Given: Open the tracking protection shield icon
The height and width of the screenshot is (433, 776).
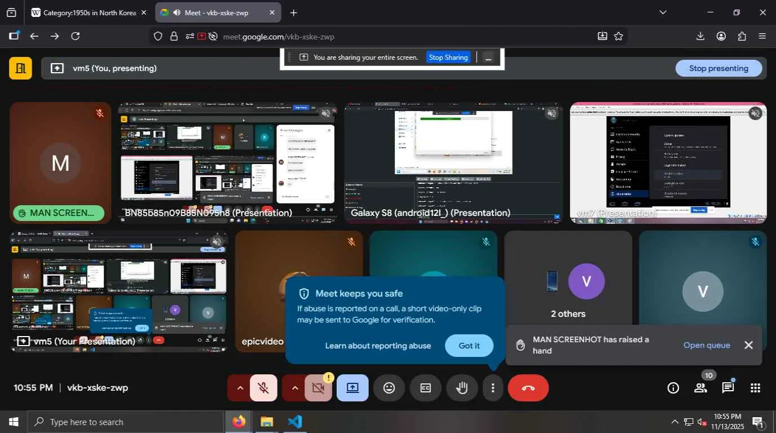Looking at the screenshot, I should click(158, 36).
